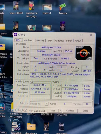Switch to the Mainboard tab in CPU-Z

point(29,40)
